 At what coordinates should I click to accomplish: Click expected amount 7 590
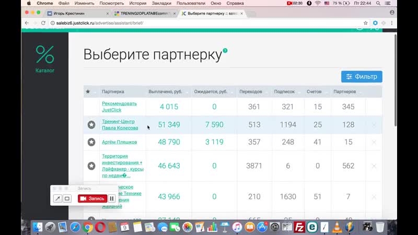pos(214,125)
